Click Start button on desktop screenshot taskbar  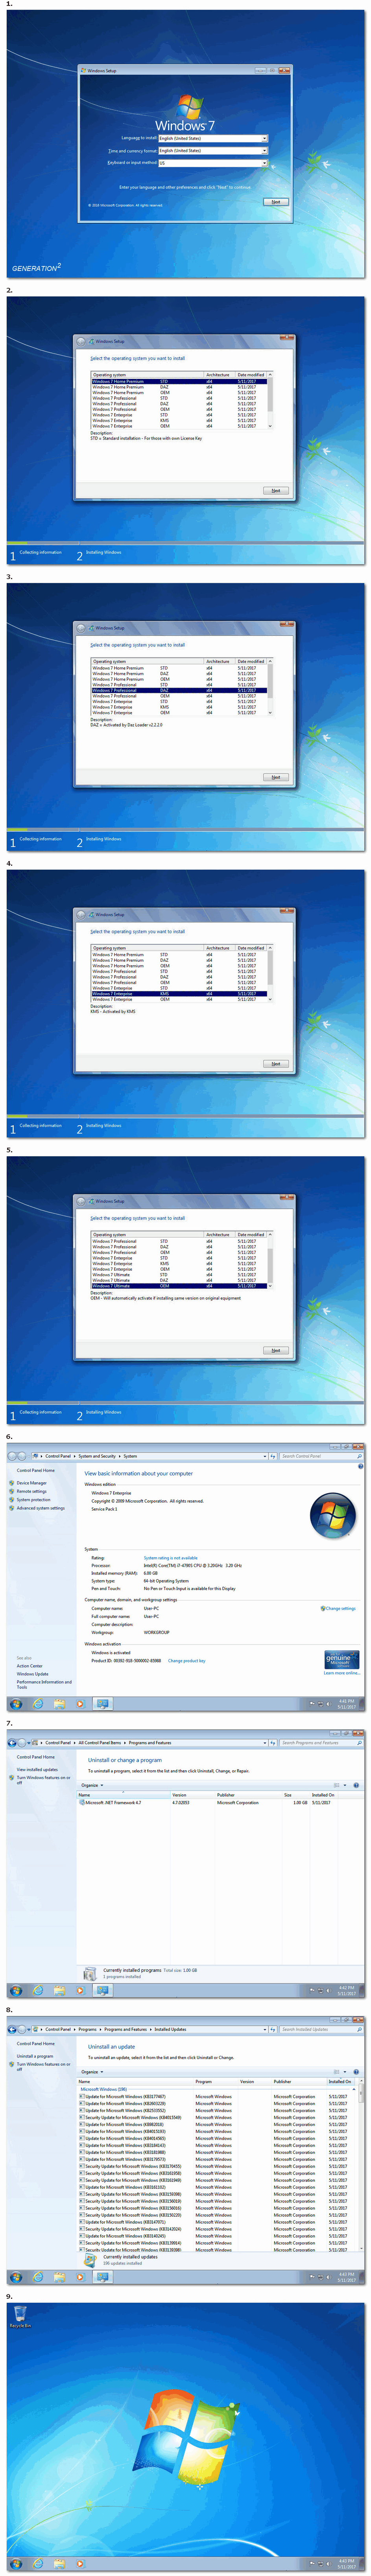tap(16, 2563)
